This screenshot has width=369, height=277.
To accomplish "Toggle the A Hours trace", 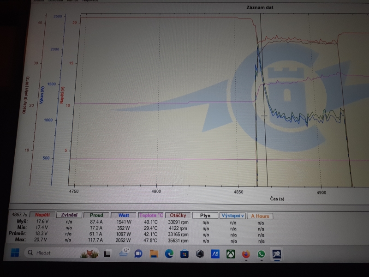I will [260, 216].
